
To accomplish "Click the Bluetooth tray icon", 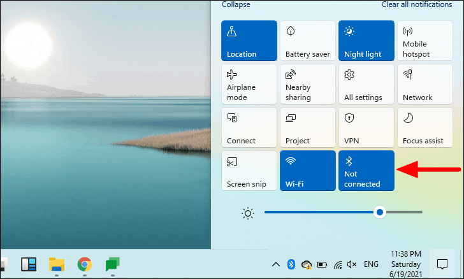I will pos(291,264).
